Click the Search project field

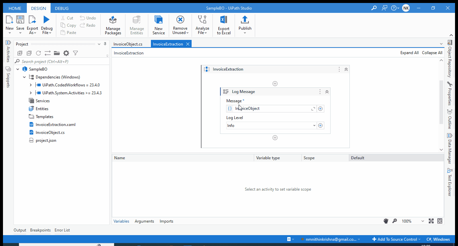(62, 62)
